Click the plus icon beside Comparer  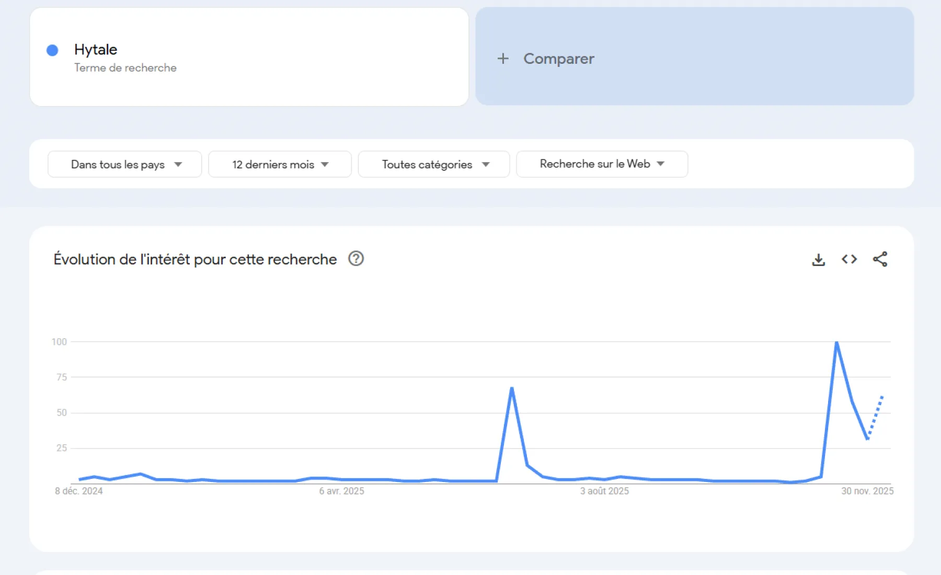503,59
